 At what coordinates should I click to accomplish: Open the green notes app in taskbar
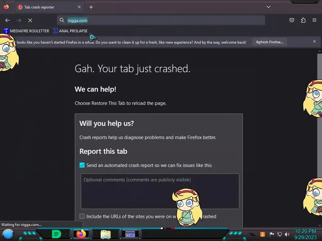pos(57,234)
